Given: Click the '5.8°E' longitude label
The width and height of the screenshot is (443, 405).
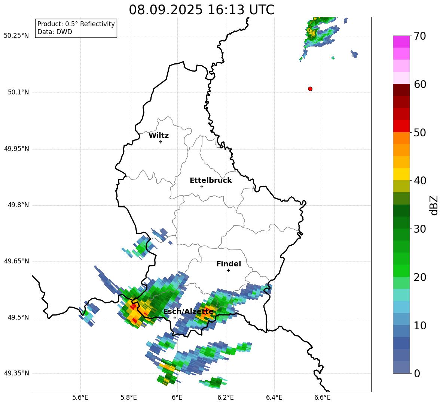Looking at the screenshot, I should tap(129, 398).
